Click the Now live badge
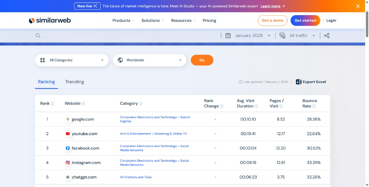Viewport: 369px width, 187px height. (x=87, y=6)
